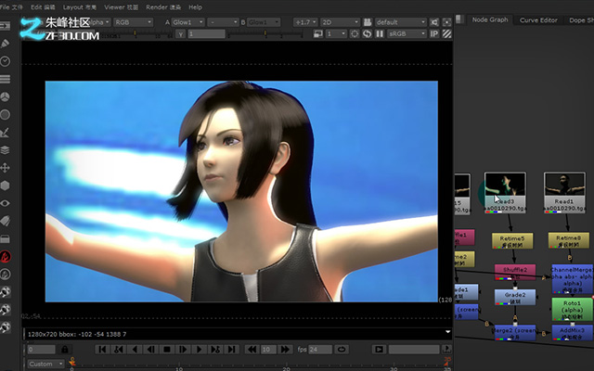Open the 2D view mode dropdown
The width and height of the screenshot is (594, 371).
(340, 22)
